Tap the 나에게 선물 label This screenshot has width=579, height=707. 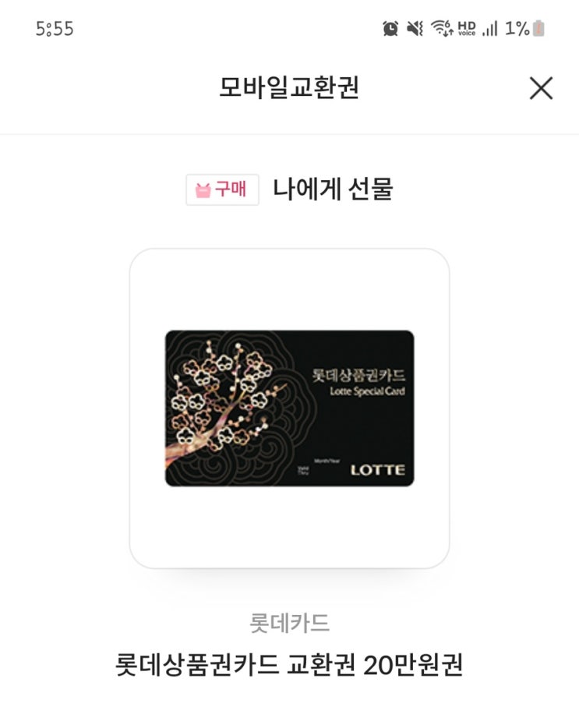[x=333, y=189]
